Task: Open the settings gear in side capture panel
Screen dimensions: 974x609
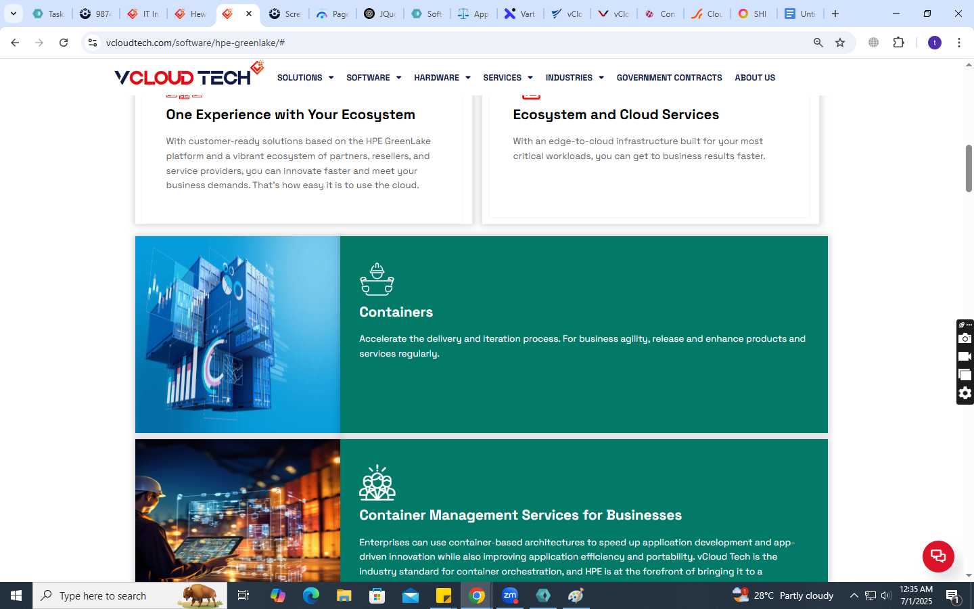Action: 965,393
